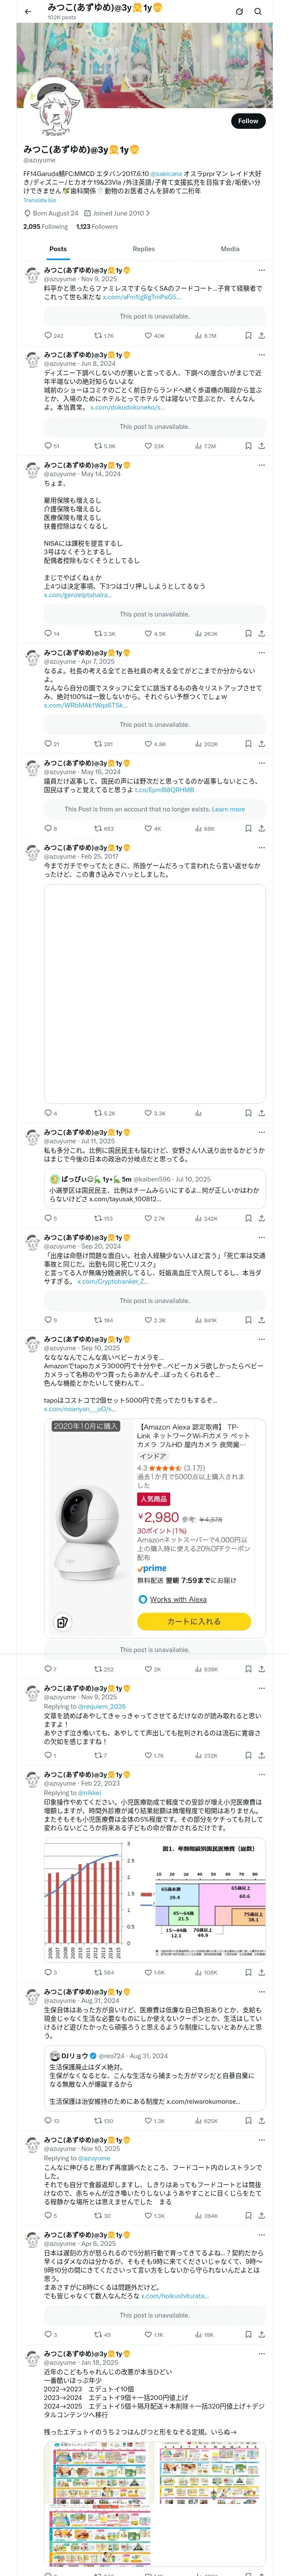Share the May 14, 2024 post
Viewport: 289px width, 2576px height.
coord(261,634)
